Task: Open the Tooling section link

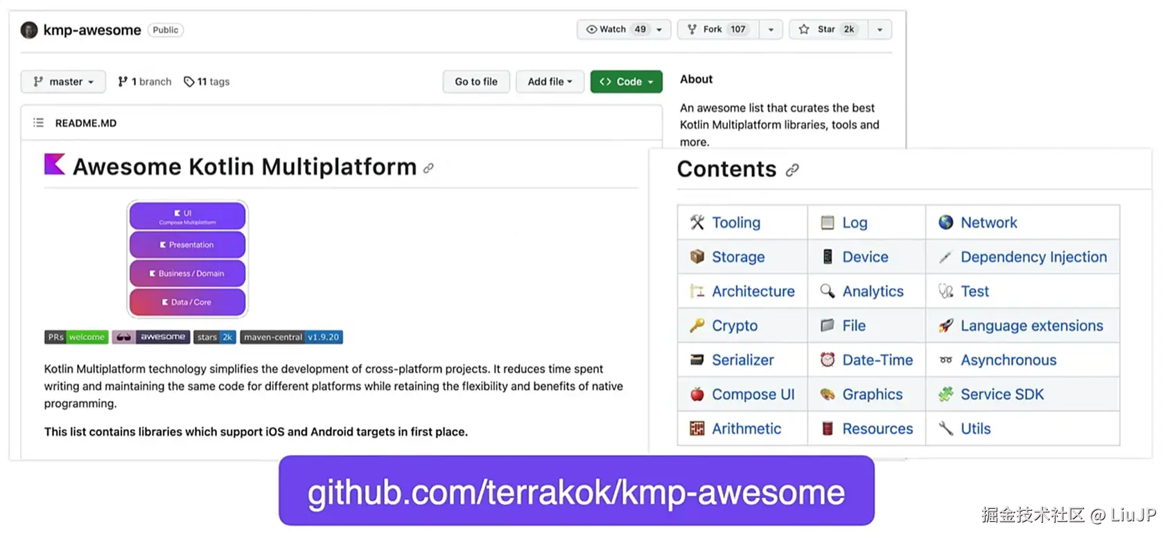Action: click(x=736, y=222)
